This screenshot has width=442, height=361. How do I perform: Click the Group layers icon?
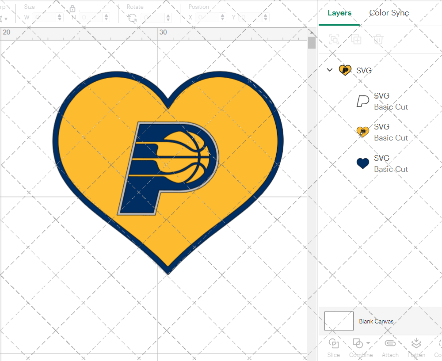tap(334, 39)
